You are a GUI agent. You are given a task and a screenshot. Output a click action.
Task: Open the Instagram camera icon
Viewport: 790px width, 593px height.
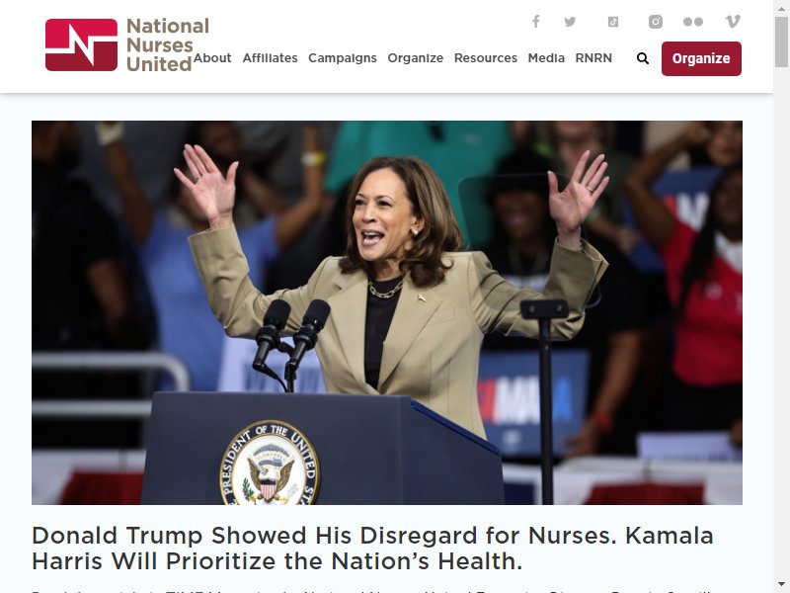point(655,22)
